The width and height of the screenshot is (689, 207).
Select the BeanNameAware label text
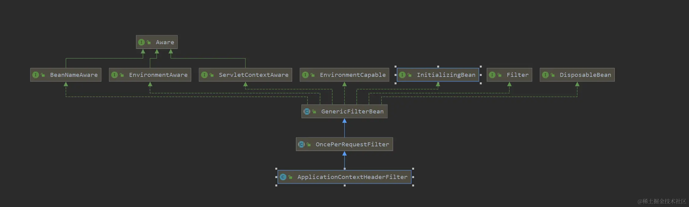tap(74, 75)
